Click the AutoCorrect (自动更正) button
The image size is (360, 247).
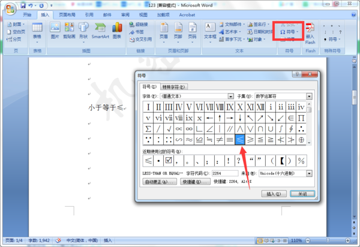[x=160, y=182]
